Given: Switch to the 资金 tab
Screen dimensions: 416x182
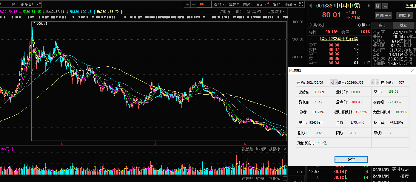Looking at the screenshot, I should pos(382,25).
